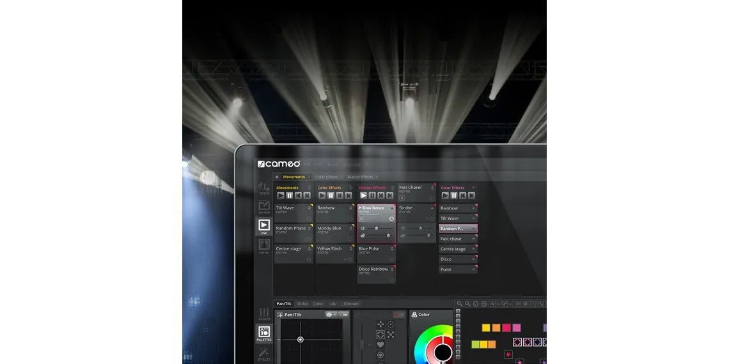
Task: Trigger the Blue Pulse cue
Action: 377,254
